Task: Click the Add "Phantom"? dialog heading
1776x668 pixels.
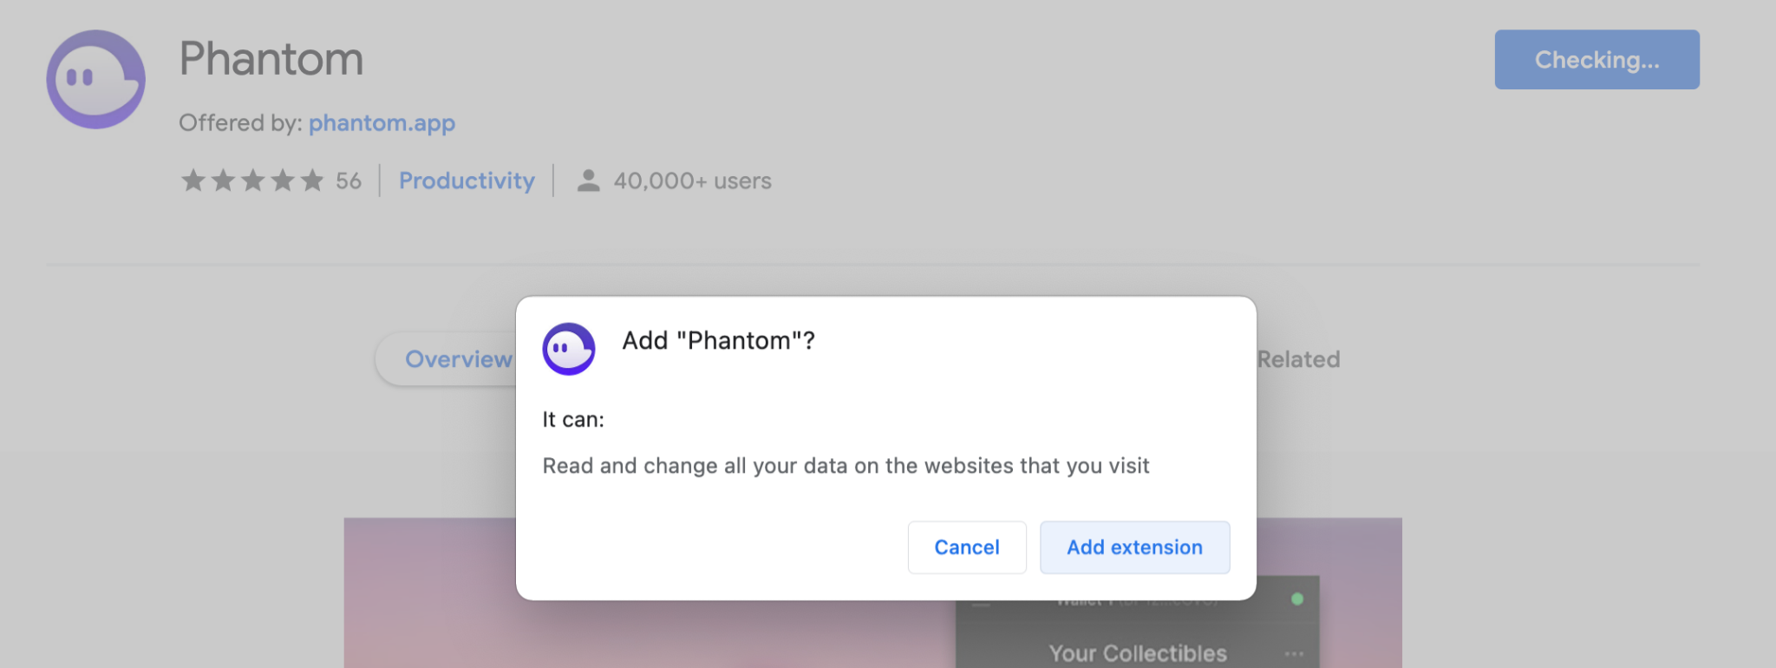Action: 718,341
